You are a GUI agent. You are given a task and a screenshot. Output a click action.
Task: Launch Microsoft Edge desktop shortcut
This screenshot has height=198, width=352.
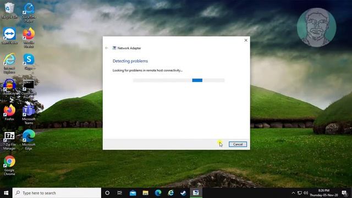29,140
